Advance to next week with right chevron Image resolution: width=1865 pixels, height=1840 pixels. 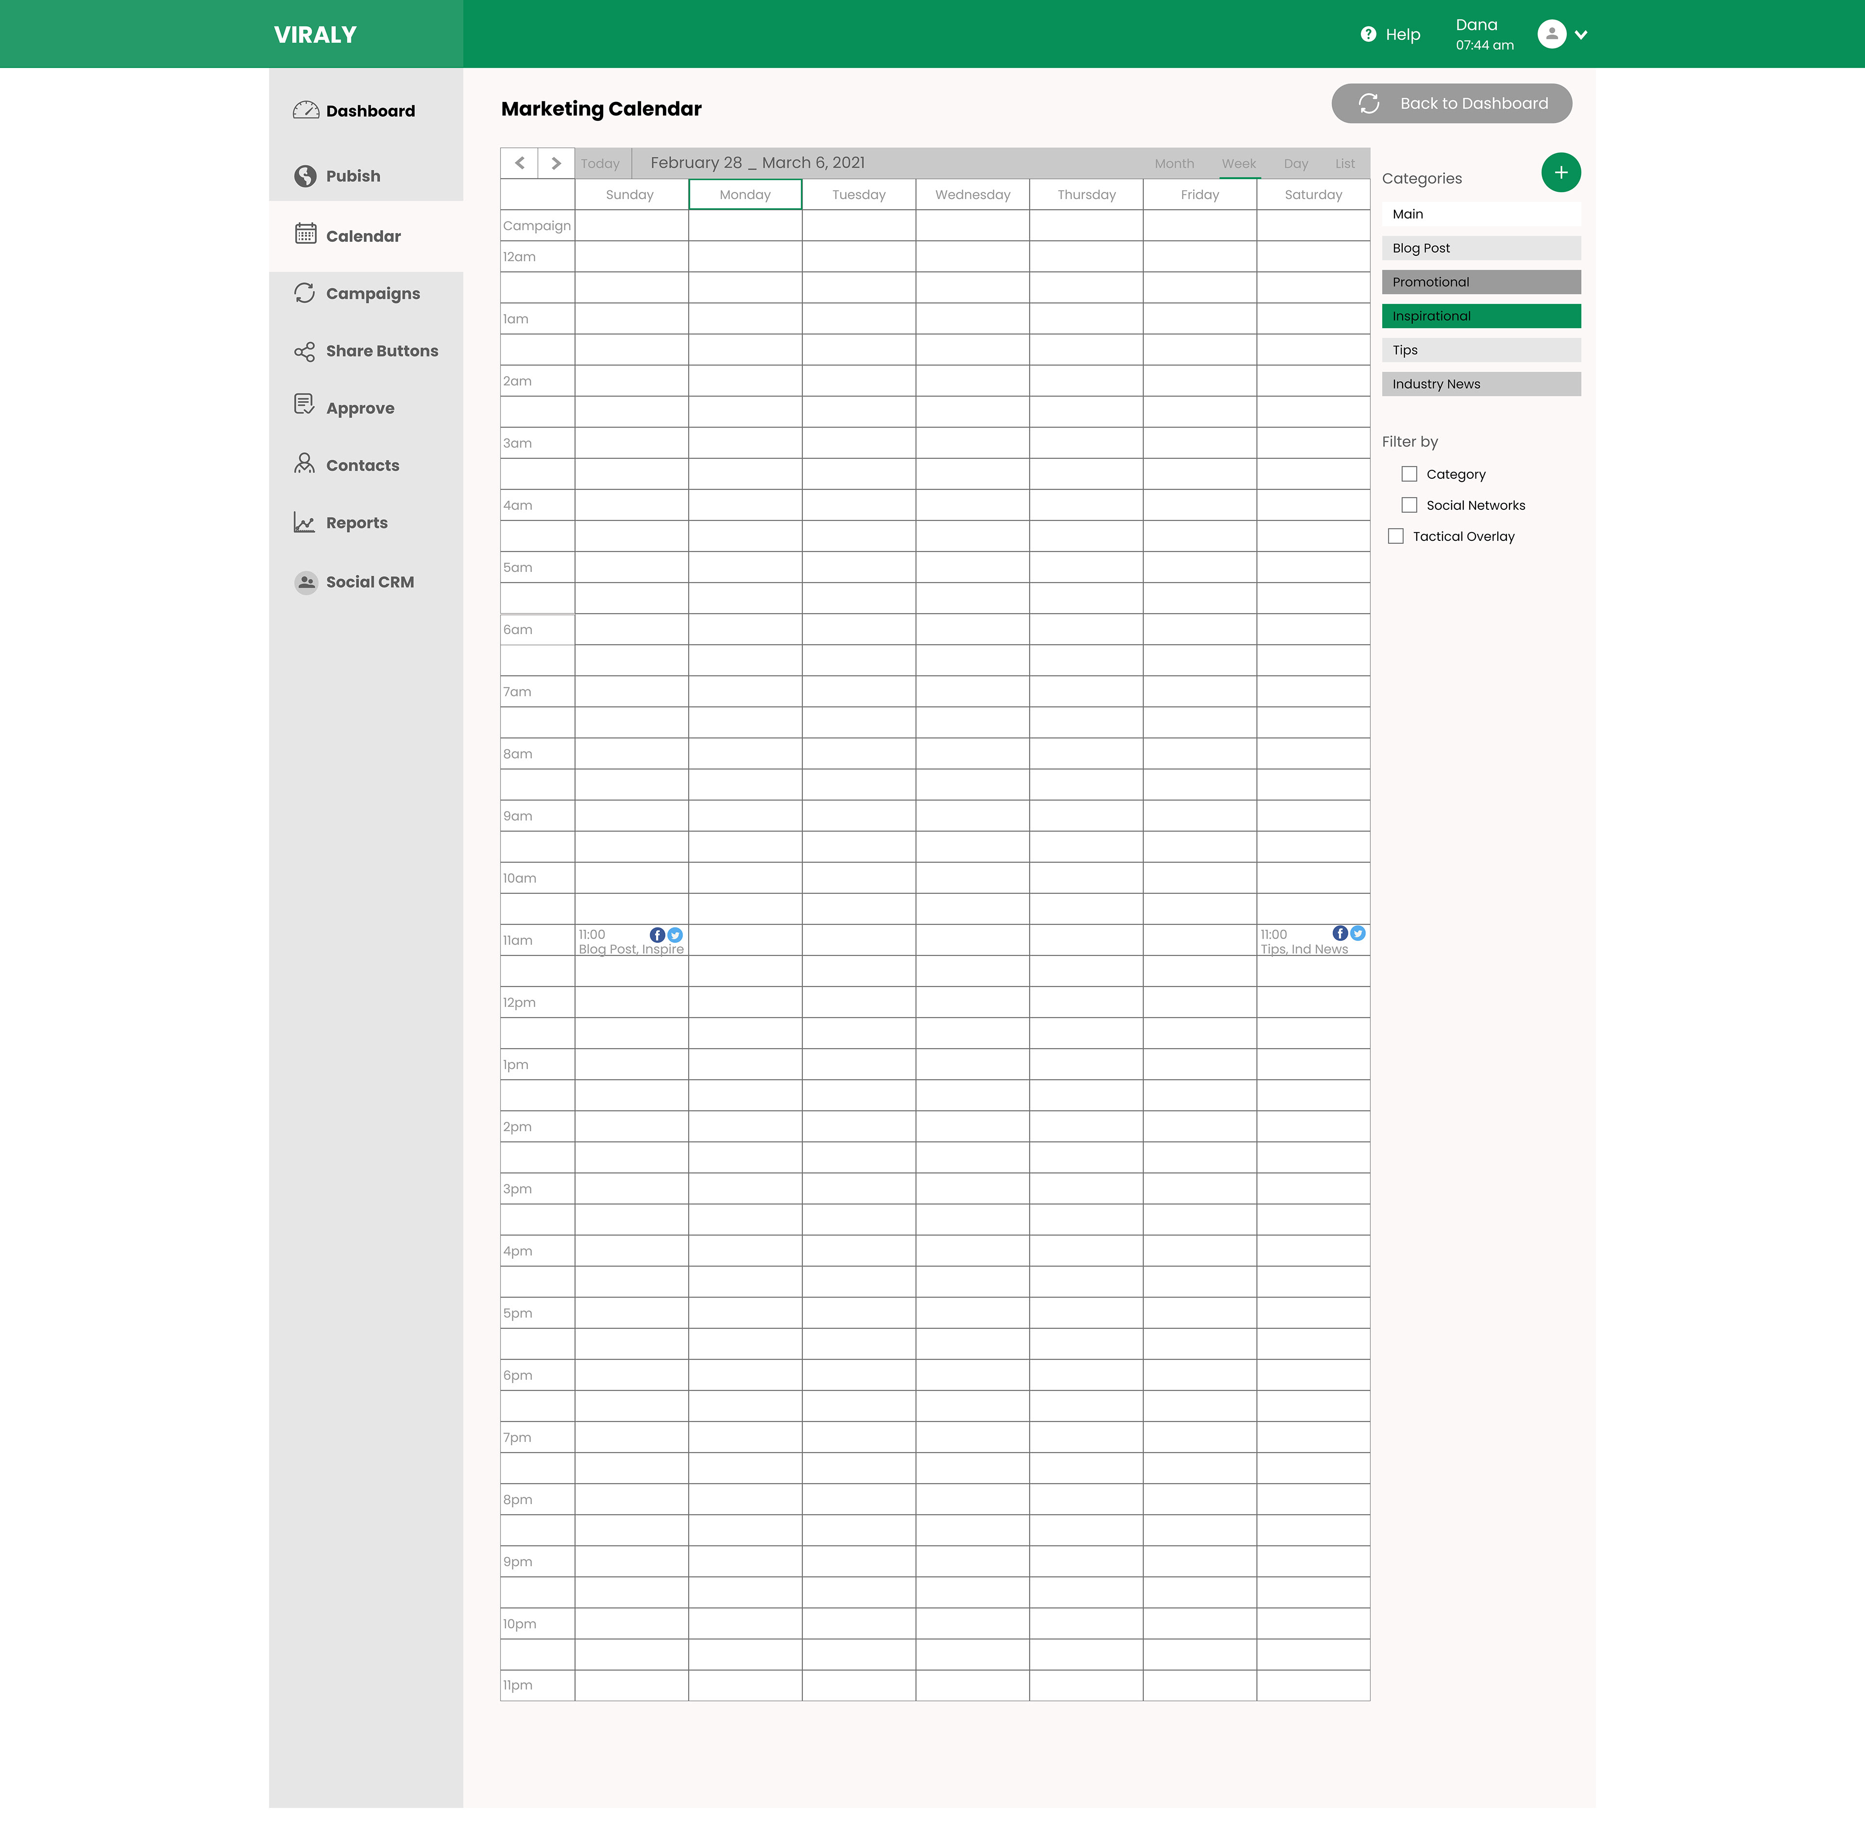click(x=556, y=163)
